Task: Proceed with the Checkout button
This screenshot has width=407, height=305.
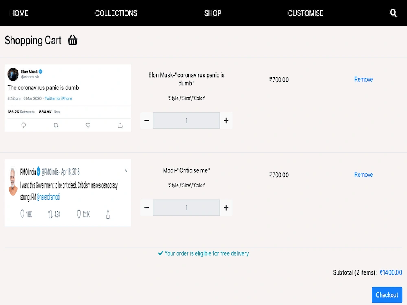Action: pyautogui.click(x=387, y=294)
